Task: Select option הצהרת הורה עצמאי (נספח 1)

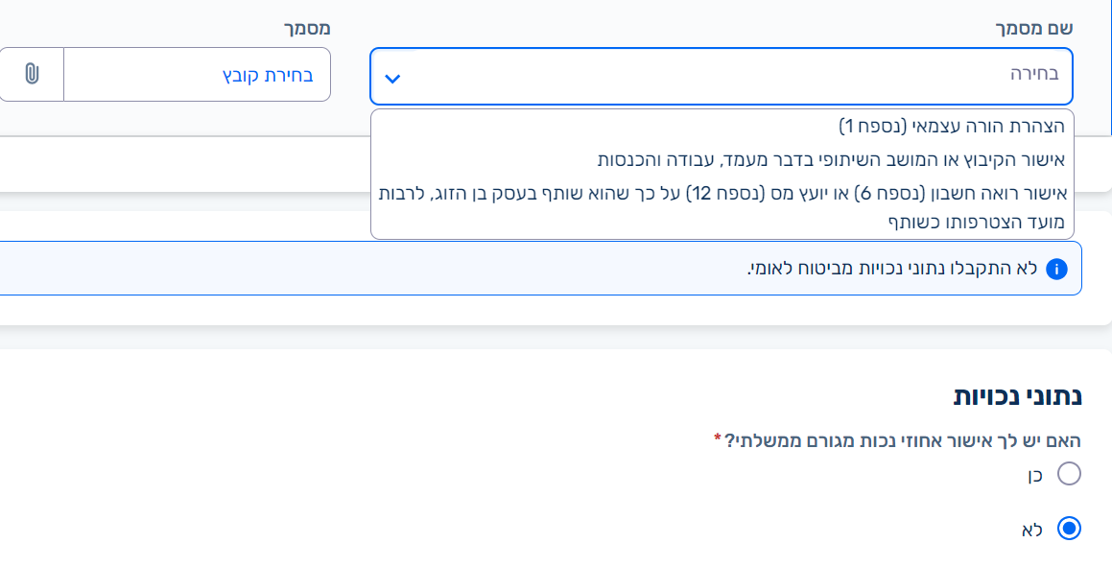Action: tap(950, 127)
